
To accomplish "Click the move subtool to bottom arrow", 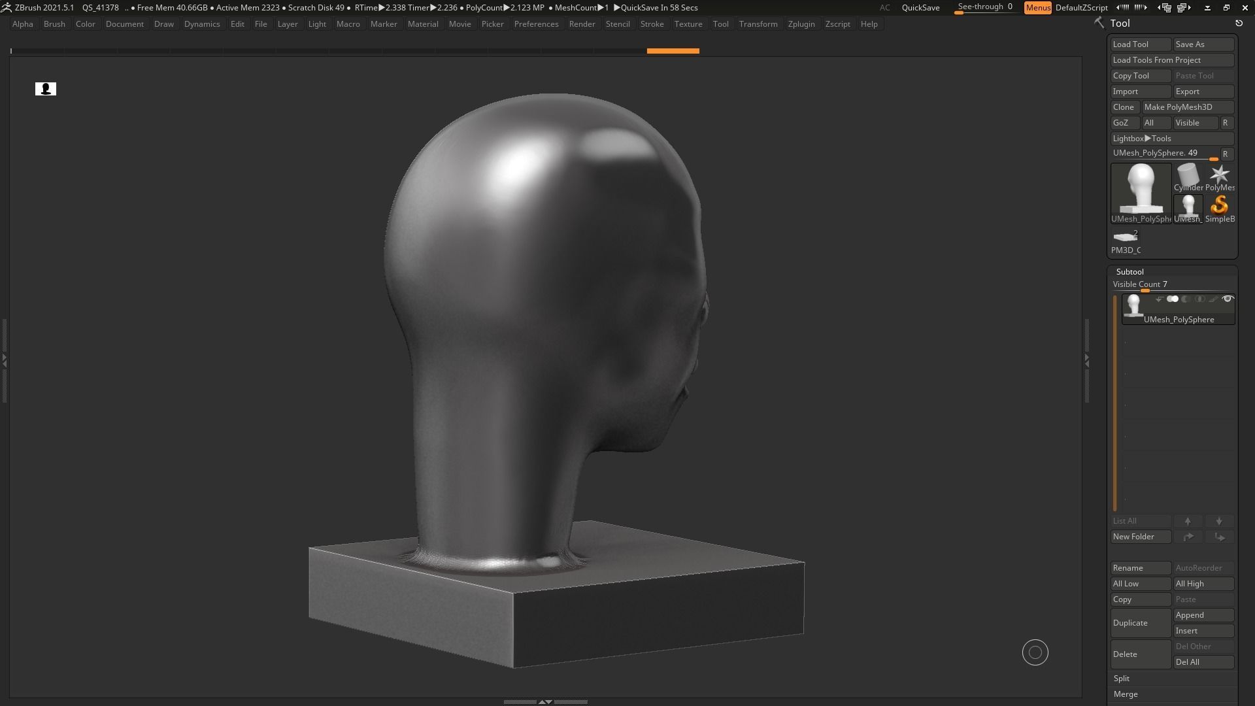I will (x=1219, y=537).
